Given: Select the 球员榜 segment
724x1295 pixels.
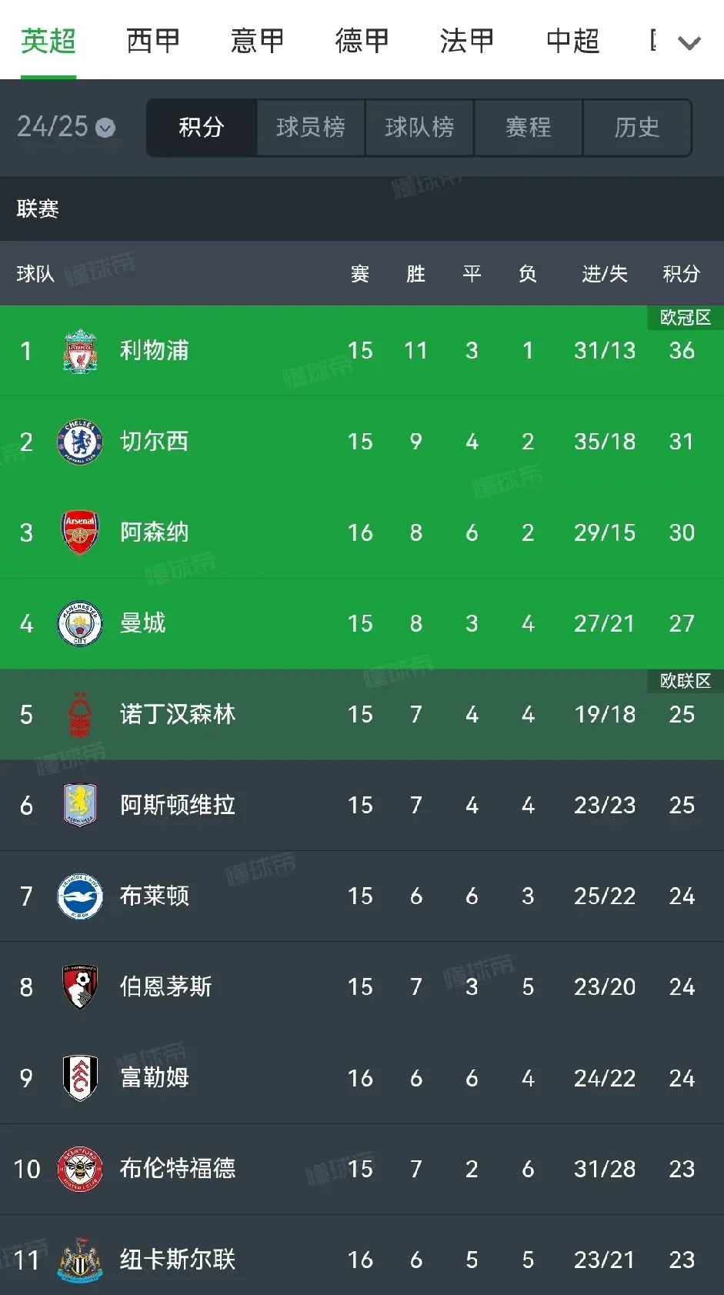Looking at the screenshot, I should (x=311, y=127).
